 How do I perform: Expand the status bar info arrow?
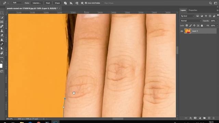tap(43, 119)
